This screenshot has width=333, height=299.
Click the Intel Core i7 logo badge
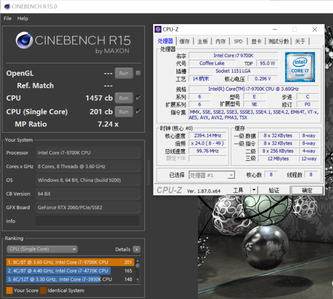click(x=300, y=67)
